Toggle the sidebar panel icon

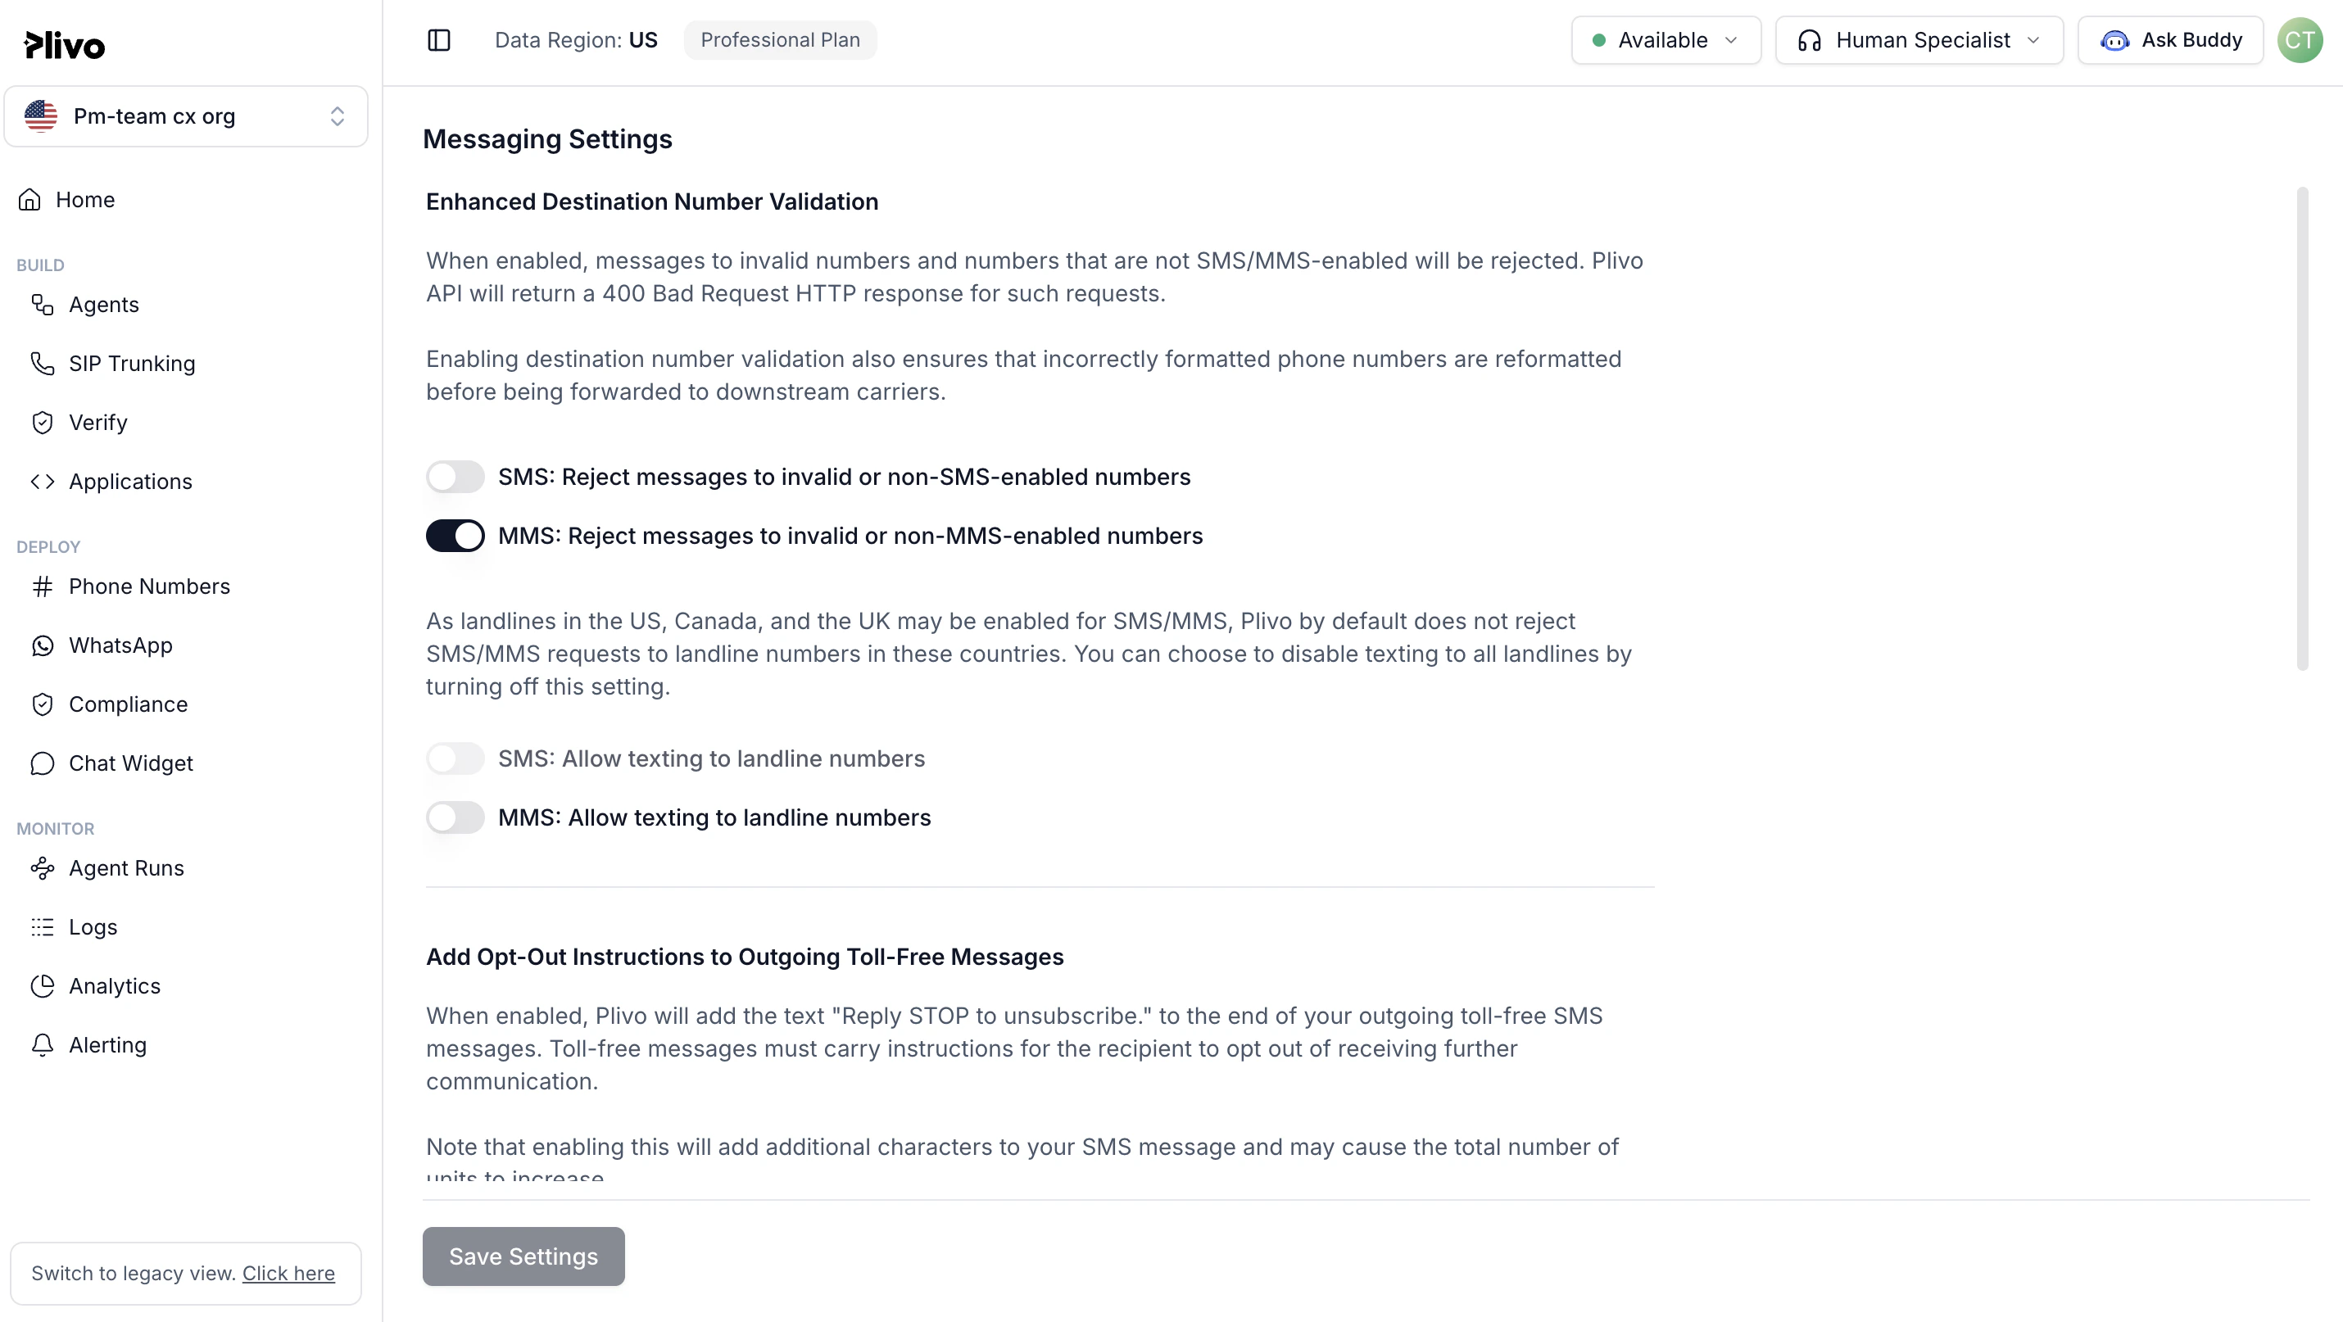point(438,40)
